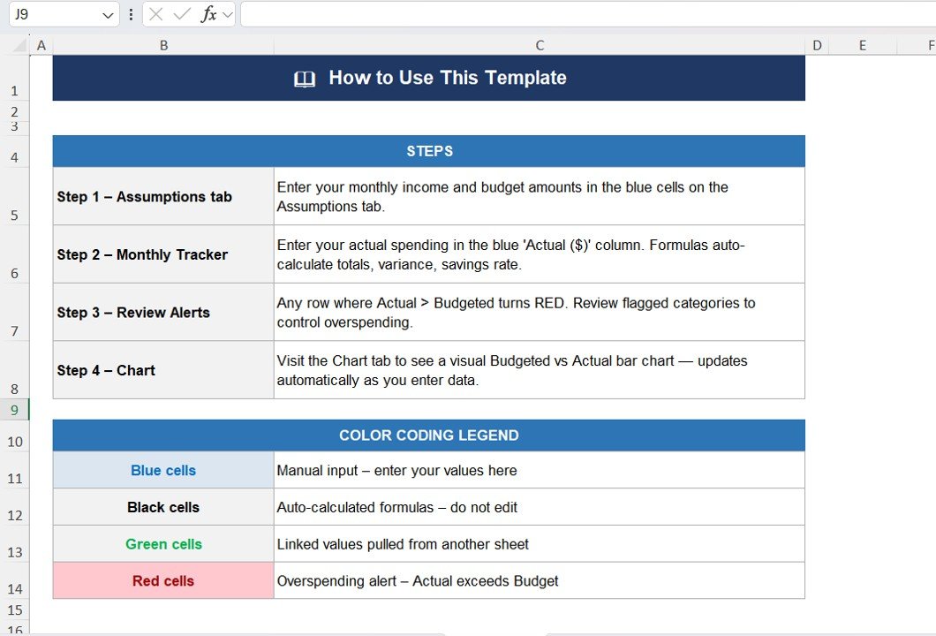Viewport: 936px width, 636px height.
Task: Click the three-dot name box resize handle
Action: coord(132,14)
